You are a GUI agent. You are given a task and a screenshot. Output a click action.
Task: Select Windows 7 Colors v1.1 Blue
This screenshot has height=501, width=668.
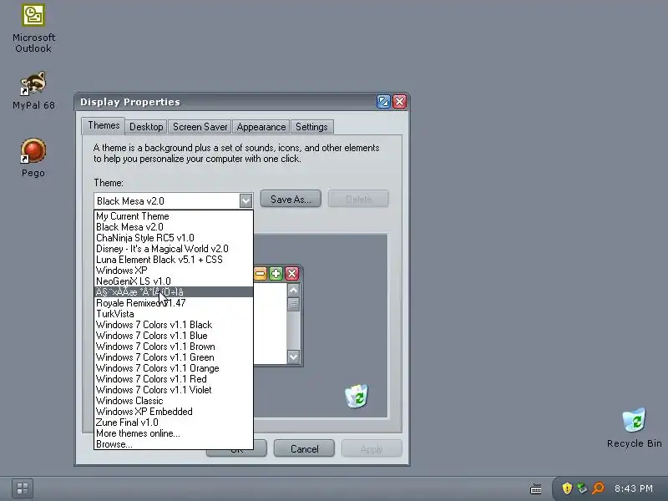pos(174,336)
